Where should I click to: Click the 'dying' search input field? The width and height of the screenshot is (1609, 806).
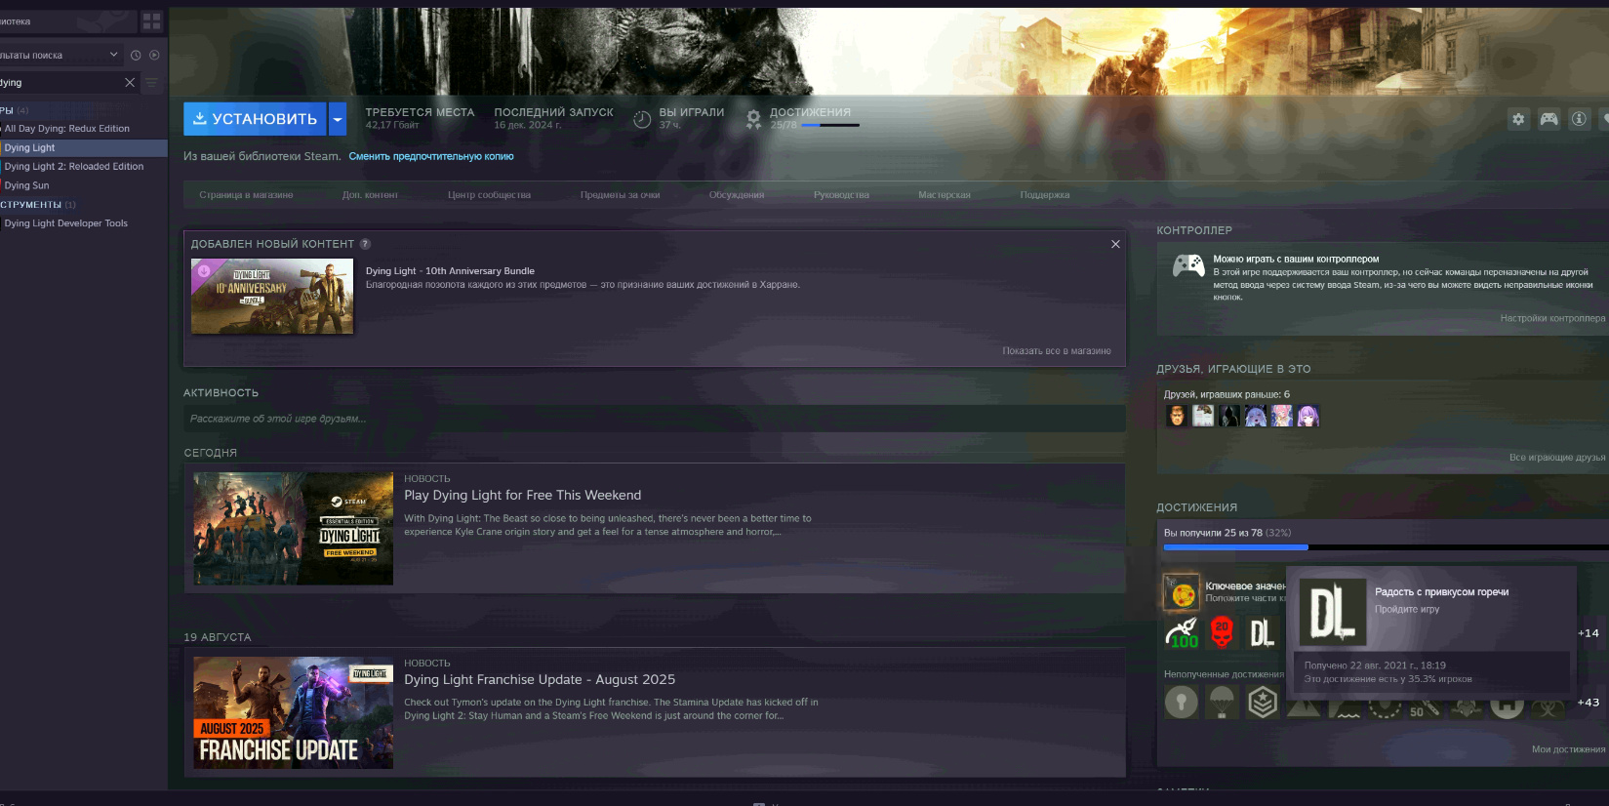pyautogui.click(x=59, y=83)
